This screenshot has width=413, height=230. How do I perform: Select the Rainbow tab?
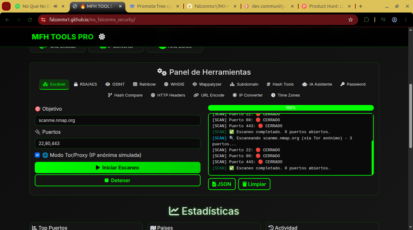tap(144, 84)
